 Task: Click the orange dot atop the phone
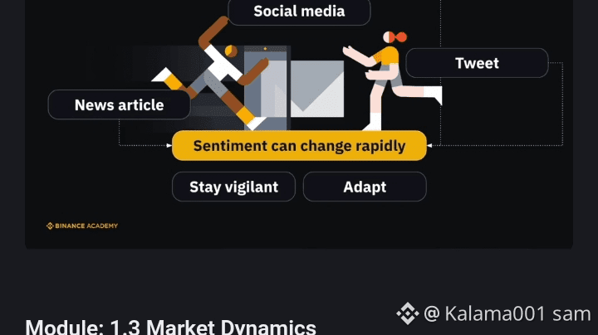[266, 49]
